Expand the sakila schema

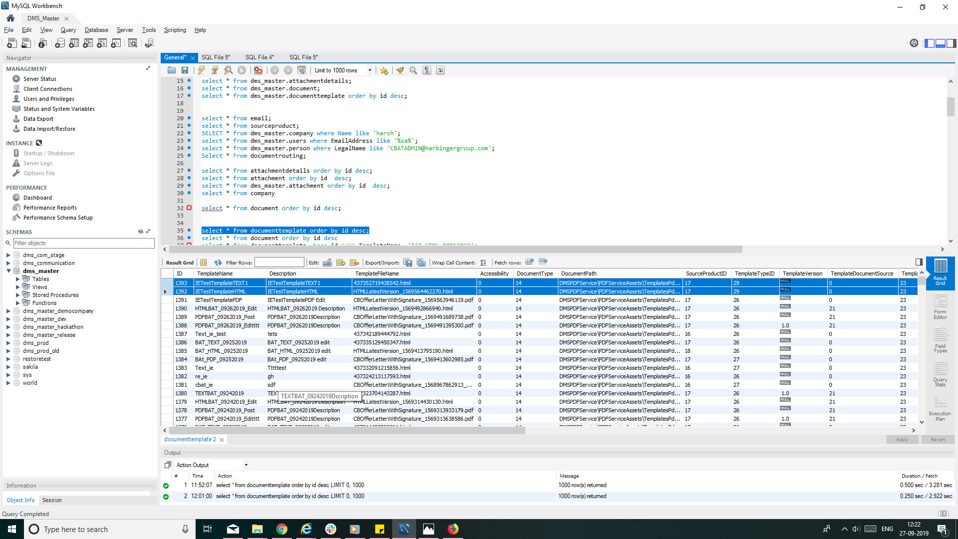click(8, 367)
